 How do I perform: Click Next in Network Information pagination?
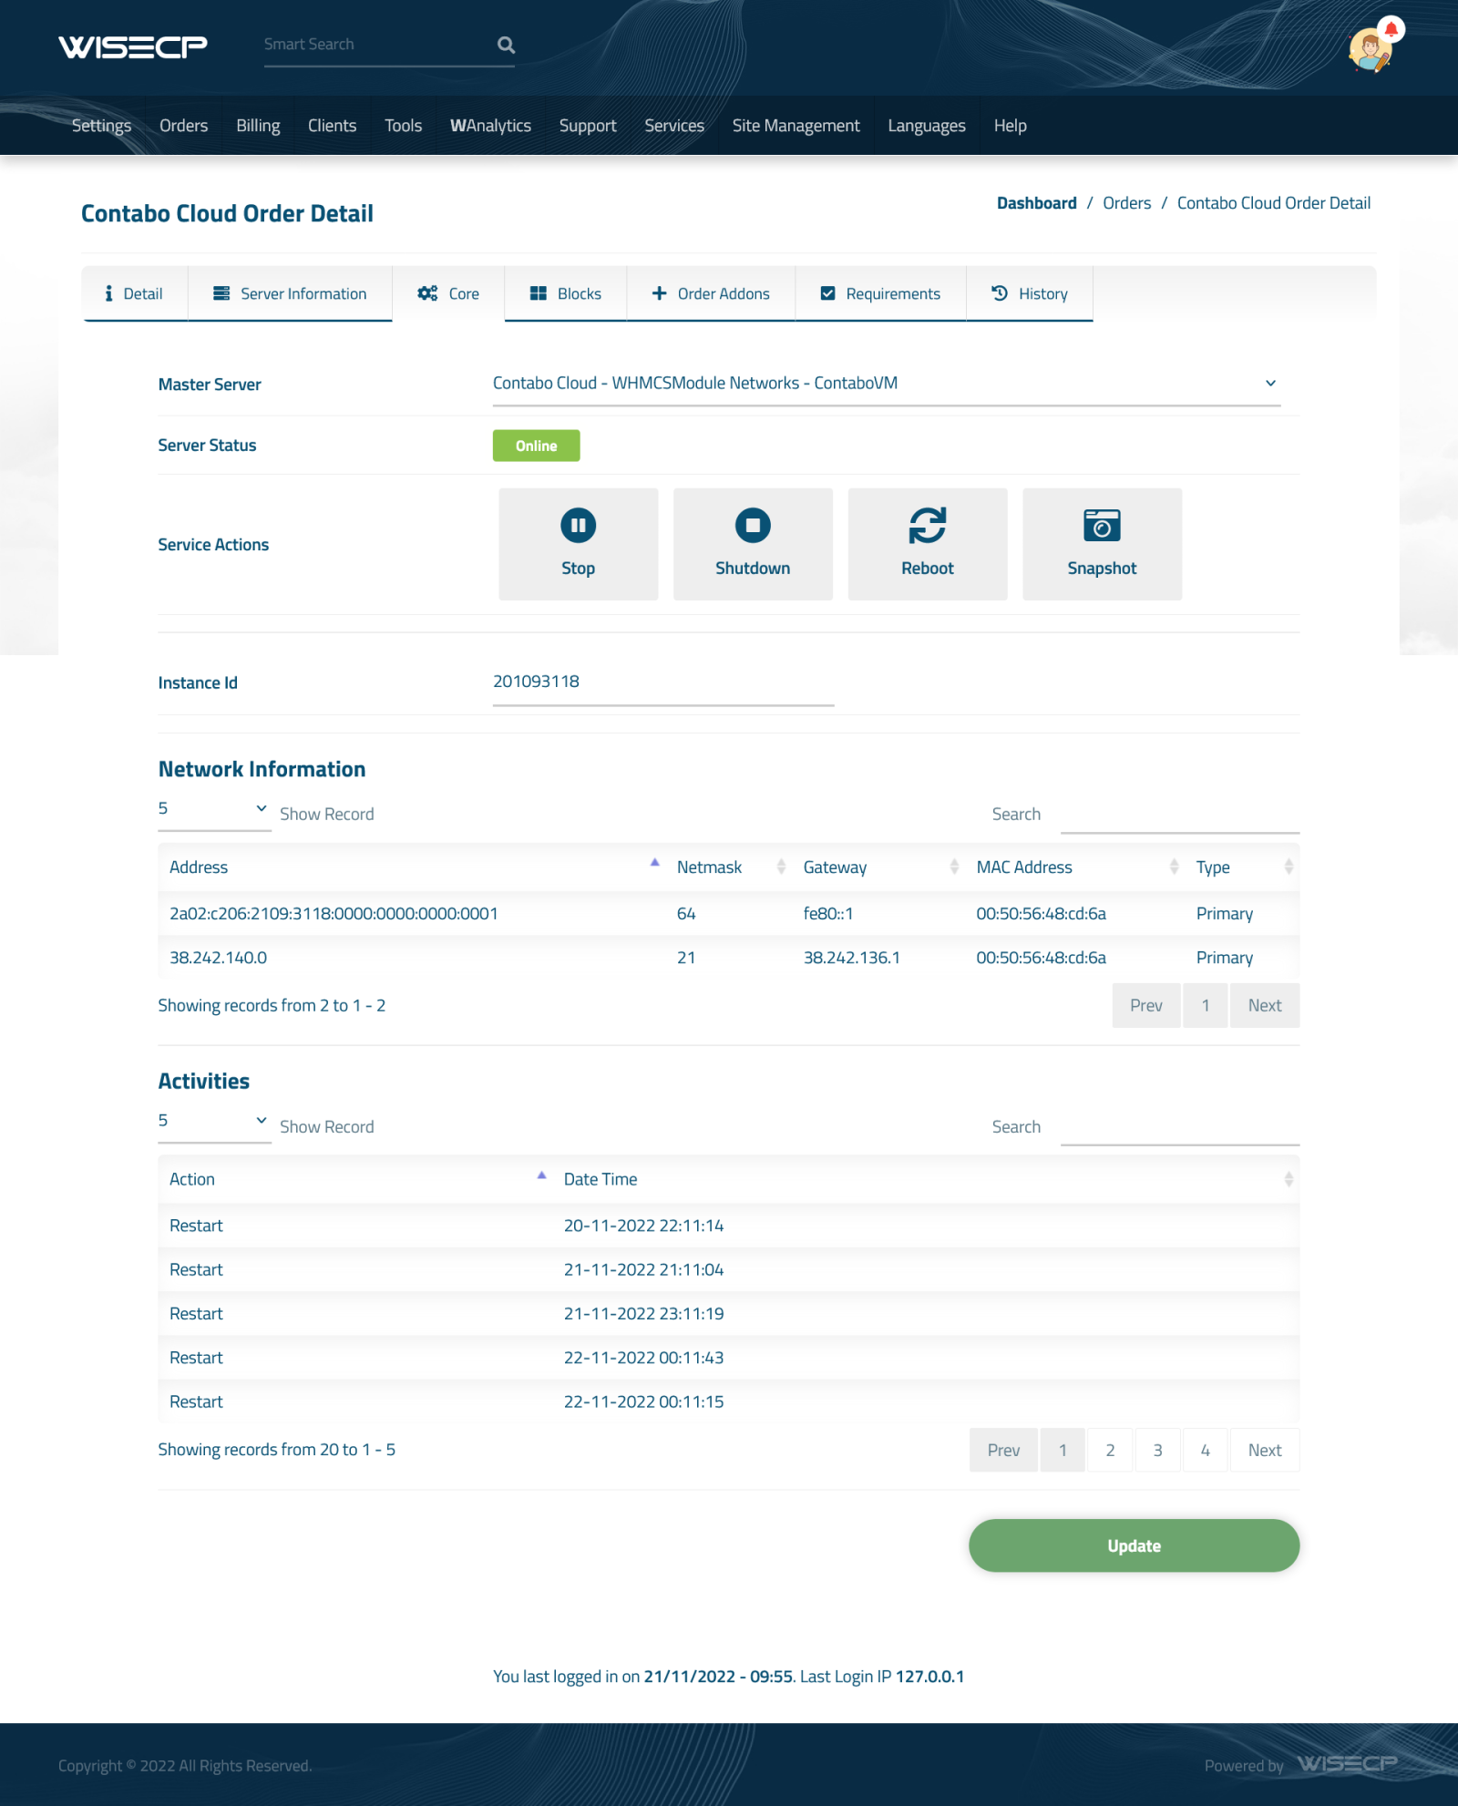pos(1265,1005)
